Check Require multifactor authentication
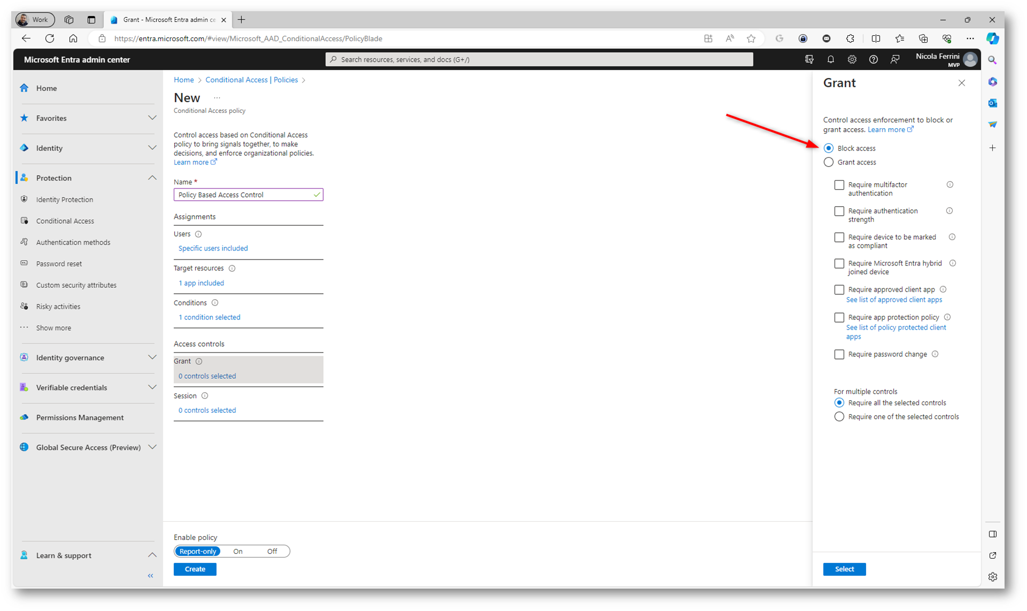 coord(839,185)
